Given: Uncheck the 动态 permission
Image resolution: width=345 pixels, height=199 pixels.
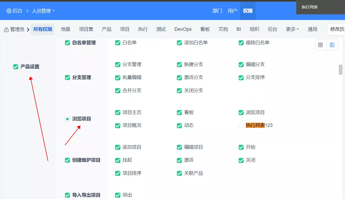Looking at the screenshot, I should pyautogui.click(x=179, y=126).
